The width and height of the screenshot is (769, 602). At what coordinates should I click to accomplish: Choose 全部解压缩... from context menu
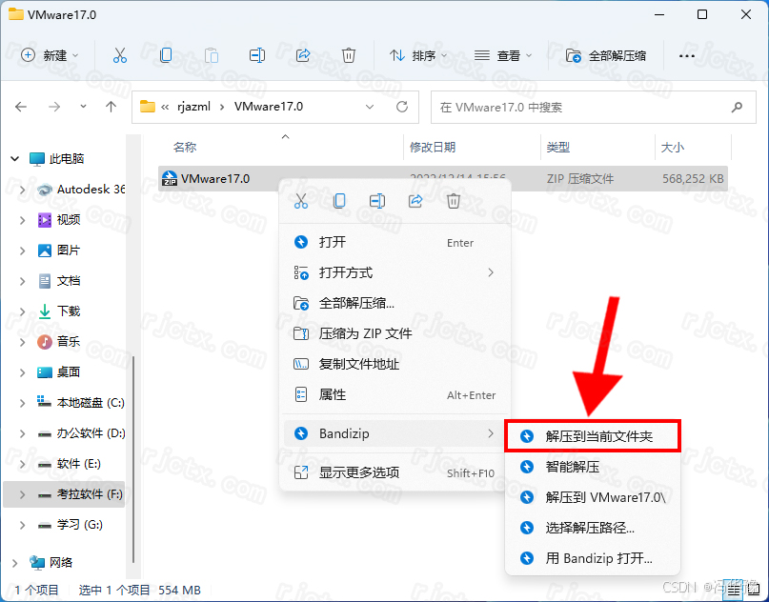(x=395, y=303)
